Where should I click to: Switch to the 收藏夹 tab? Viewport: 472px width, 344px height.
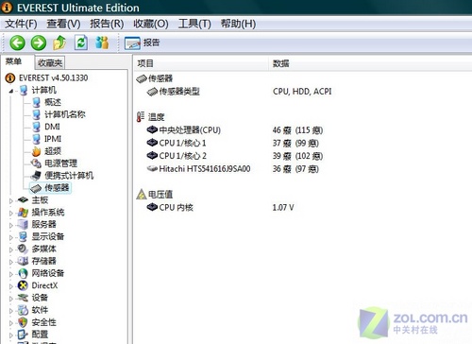point(50,63)
